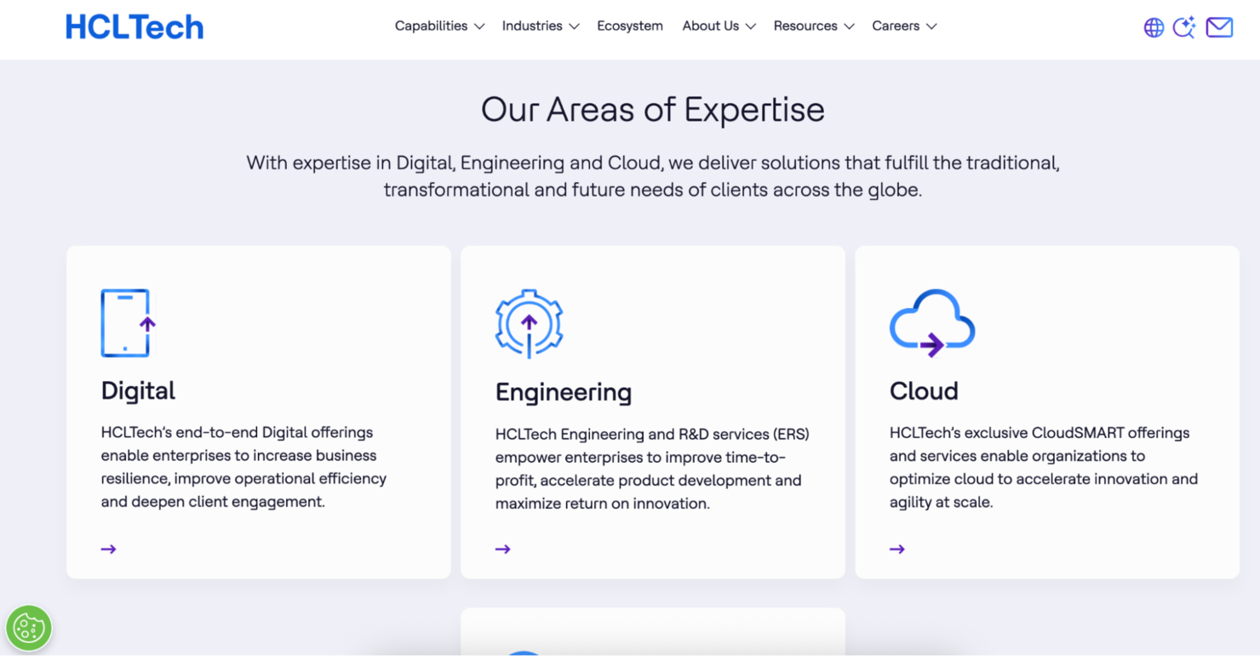The image size is (1260, 656).
Task: Open the Engineering card heading
Action: (564, 391)
